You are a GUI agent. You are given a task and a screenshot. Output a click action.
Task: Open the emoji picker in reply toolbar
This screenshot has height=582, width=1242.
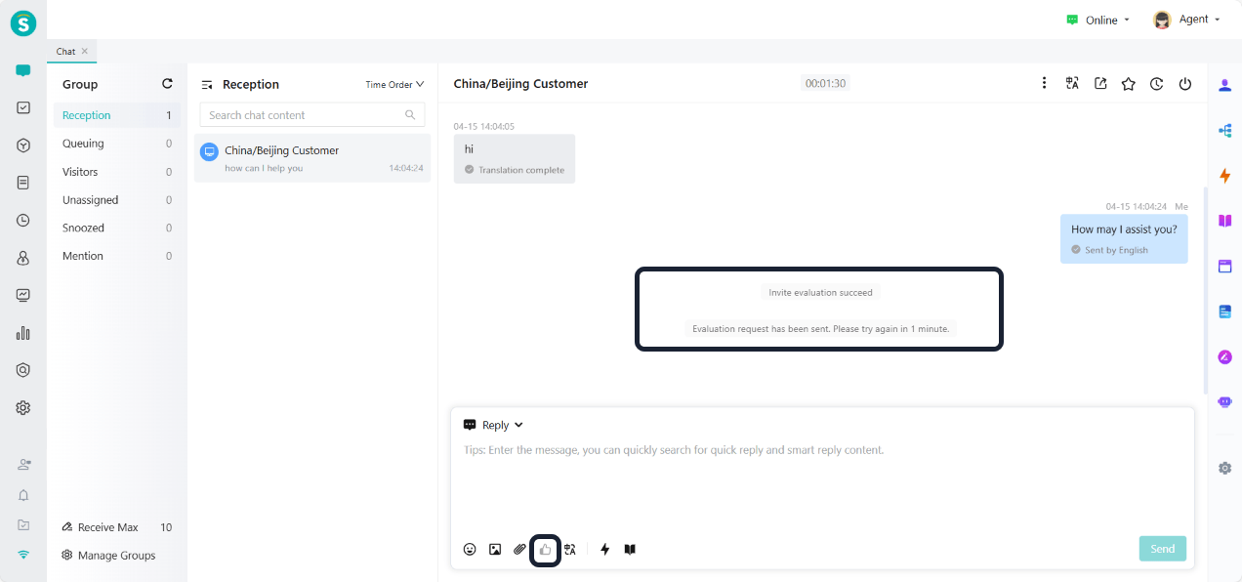(x=470, y=550)
